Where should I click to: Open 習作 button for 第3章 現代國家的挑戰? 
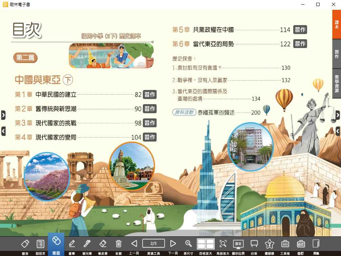pos(150,123)
